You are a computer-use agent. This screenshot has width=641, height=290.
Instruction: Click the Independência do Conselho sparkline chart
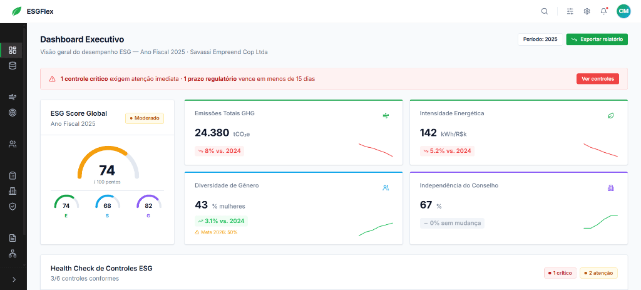[x=600, y=222]
